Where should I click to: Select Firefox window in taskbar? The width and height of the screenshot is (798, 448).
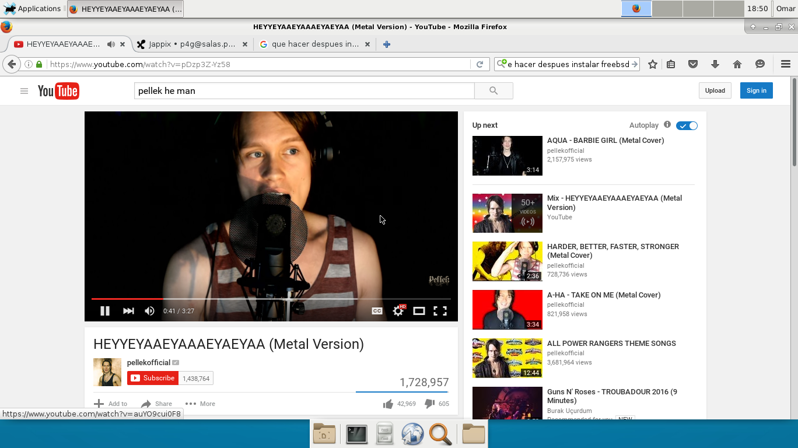125,9
